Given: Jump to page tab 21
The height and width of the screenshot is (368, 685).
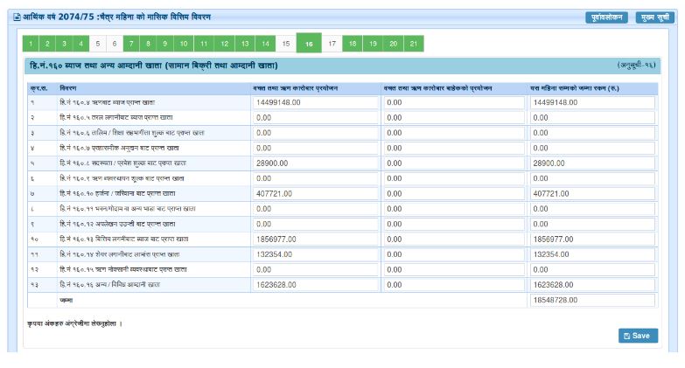Looking at the screenshot, I should 413,44.
